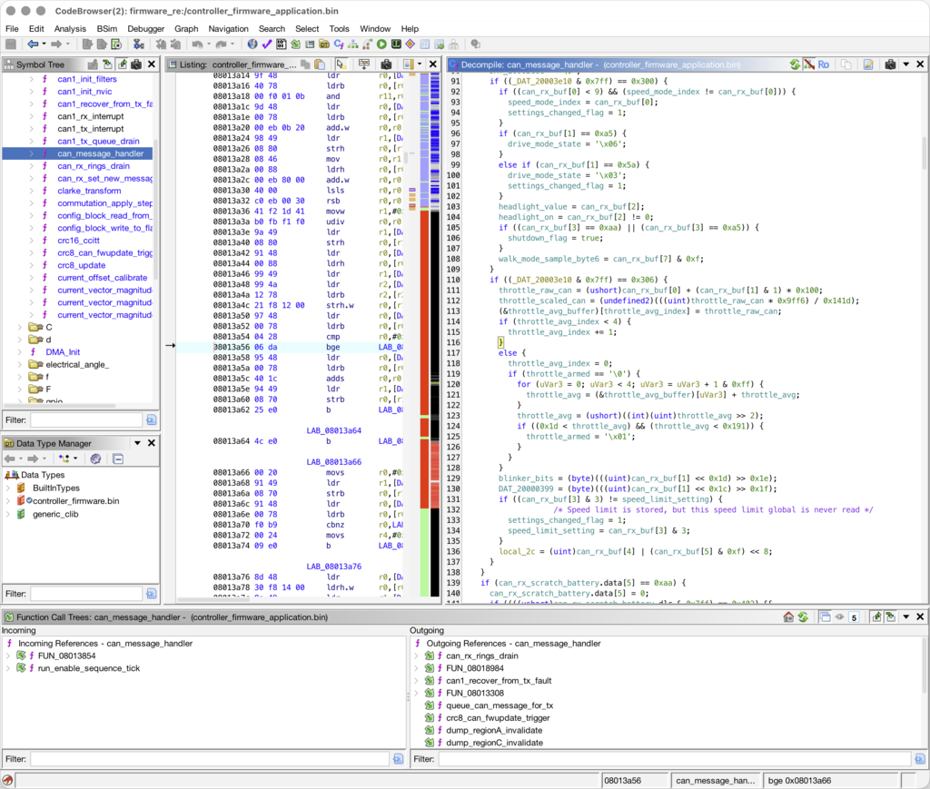Open the Debugger menu
The image size is (930, 789).
point(146,28)
